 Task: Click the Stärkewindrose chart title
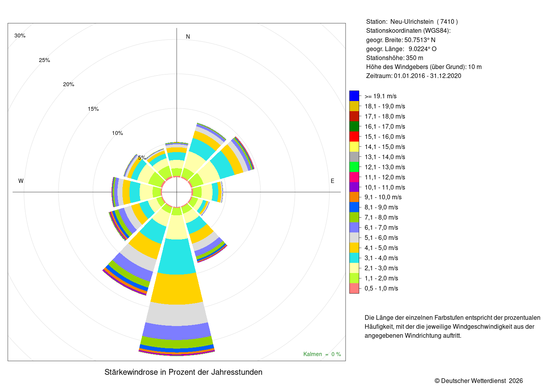point(183,372)
